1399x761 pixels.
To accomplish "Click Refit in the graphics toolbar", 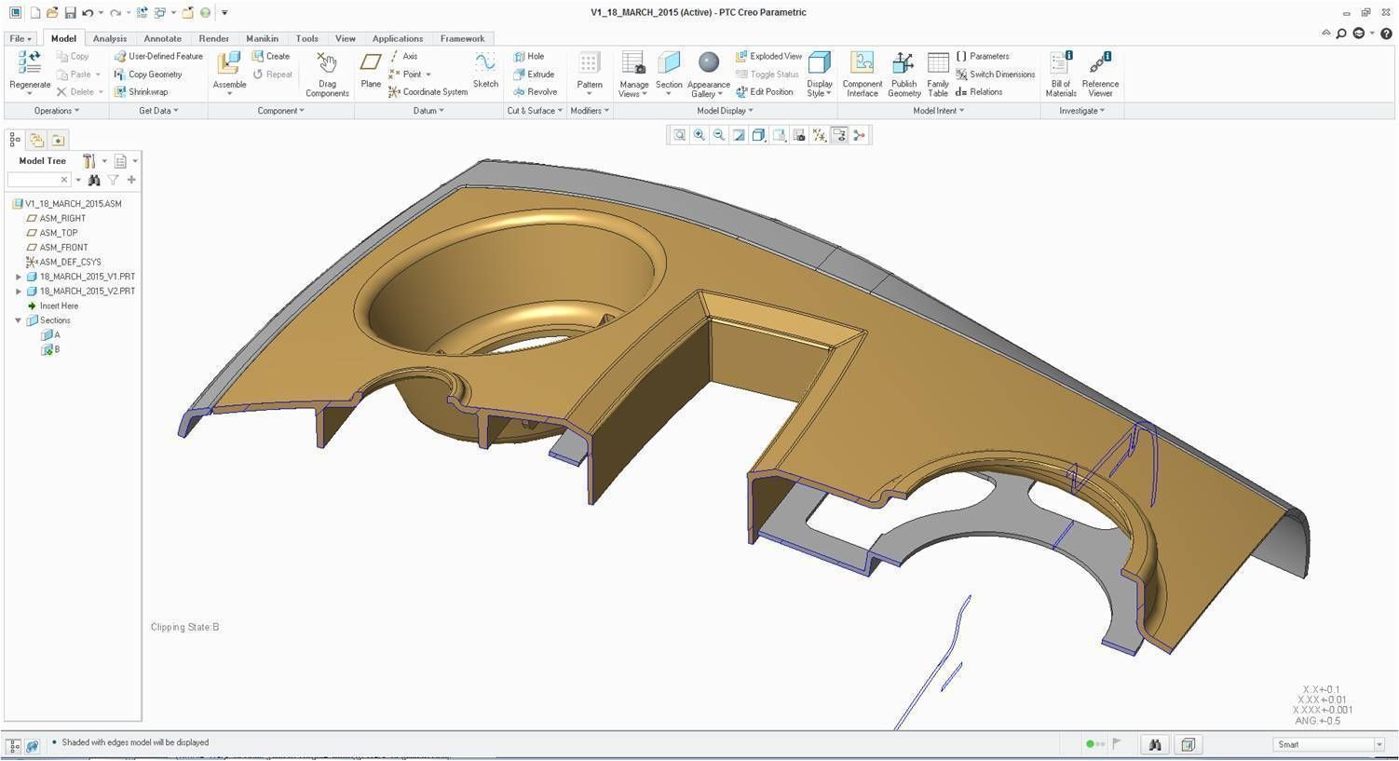I will coord(679,135).
